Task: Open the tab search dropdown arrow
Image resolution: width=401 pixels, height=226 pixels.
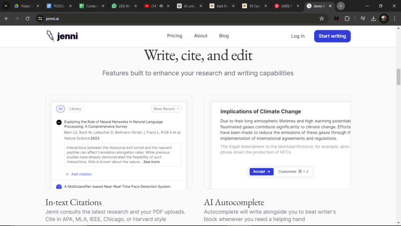Action: click(6, 6)
